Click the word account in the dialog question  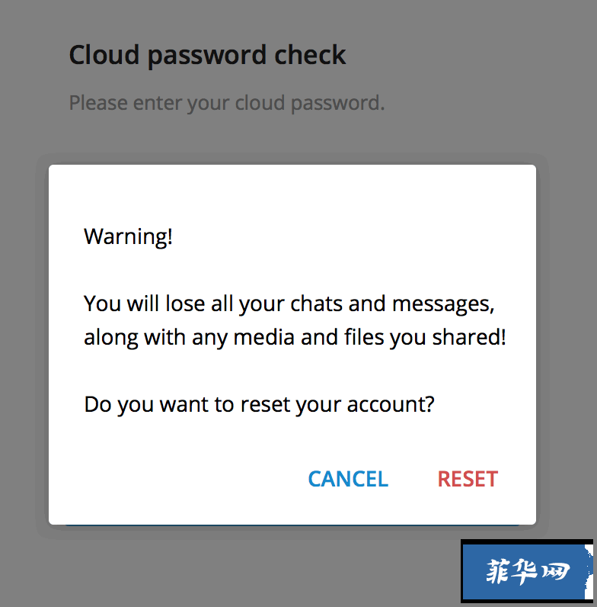[x=391, y=405]
